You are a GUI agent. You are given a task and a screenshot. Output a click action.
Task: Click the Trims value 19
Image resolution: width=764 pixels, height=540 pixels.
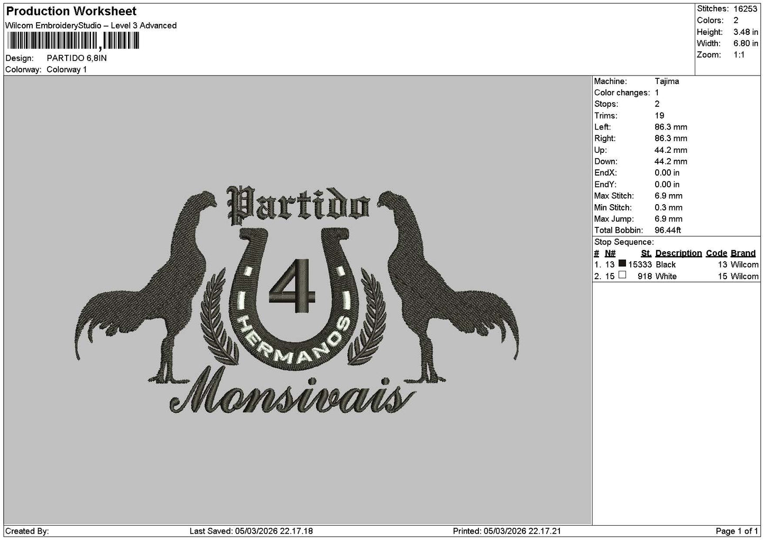pos(659,116)
